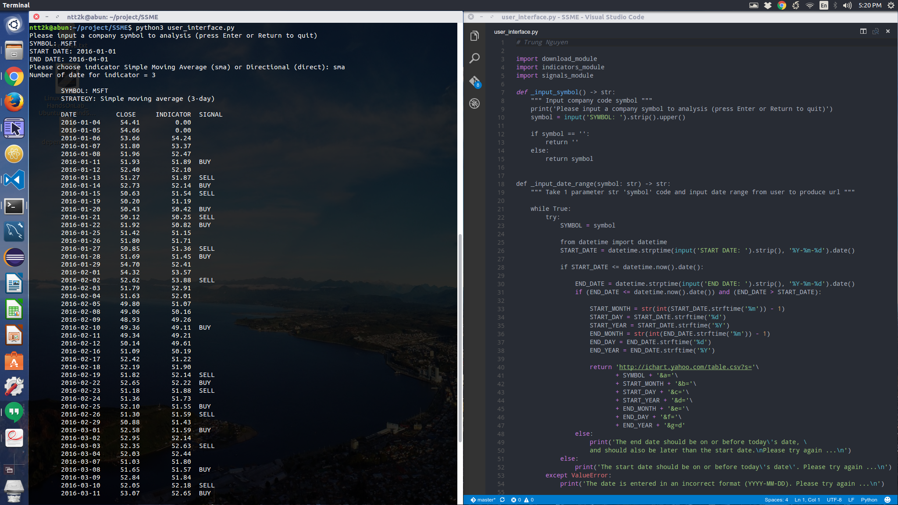Click the git synchronize changes icon
Screen dimensions: 898x505
coord(502,500)
